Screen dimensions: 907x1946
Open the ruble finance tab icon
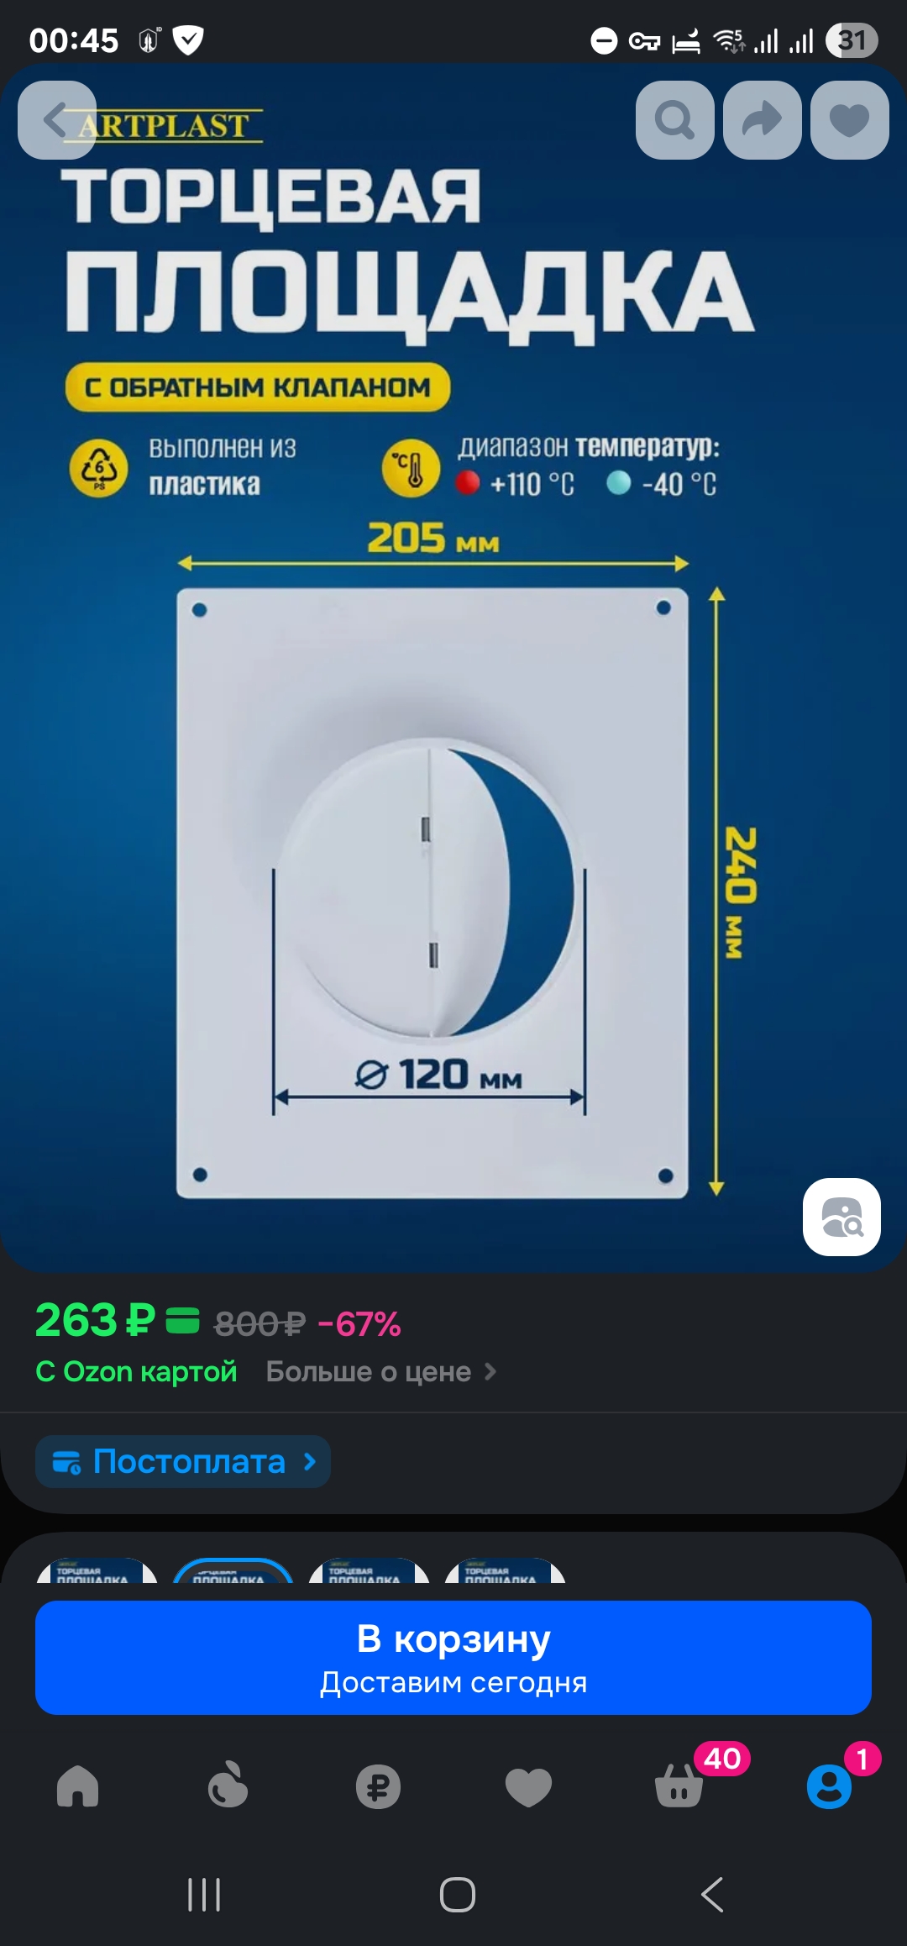point(378,1786)
